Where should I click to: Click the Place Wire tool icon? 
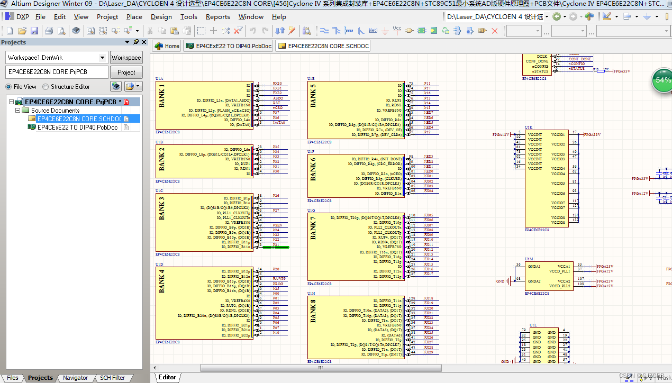click(x=323, y=31)
